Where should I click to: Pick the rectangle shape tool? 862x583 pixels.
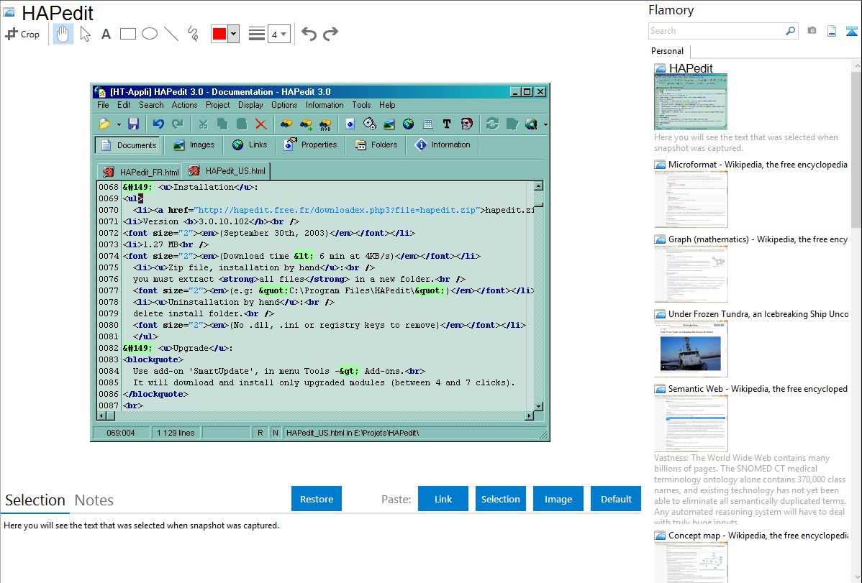[x=128, y=34]
